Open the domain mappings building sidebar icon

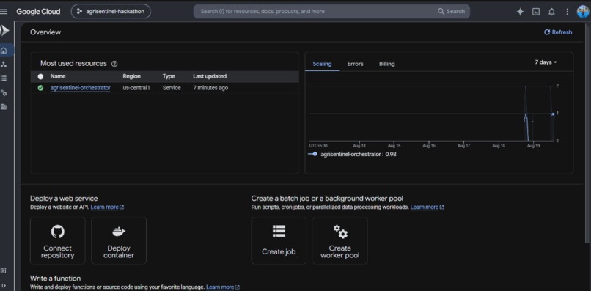click(x=4, y=107)
